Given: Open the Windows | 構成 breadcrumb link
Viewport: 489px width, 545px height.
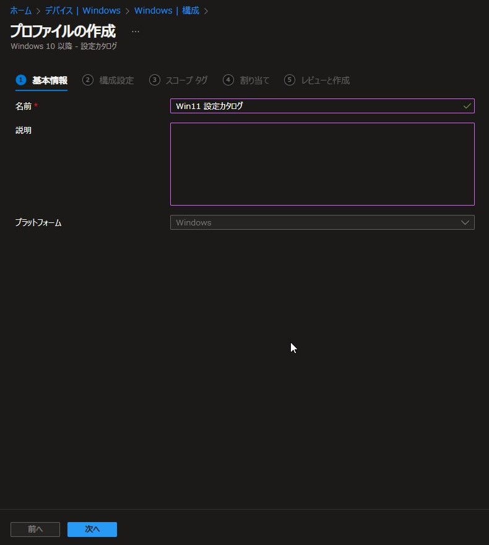Looking at the screenshot, I should click(x=167, y=11).
